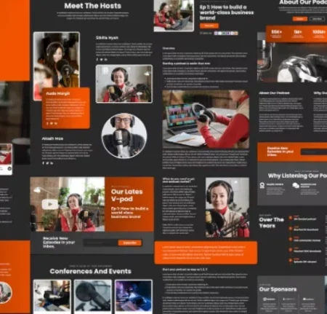Click LinkedIn icon under third host bio
The image size is (327, 314).
coord(52,163)
